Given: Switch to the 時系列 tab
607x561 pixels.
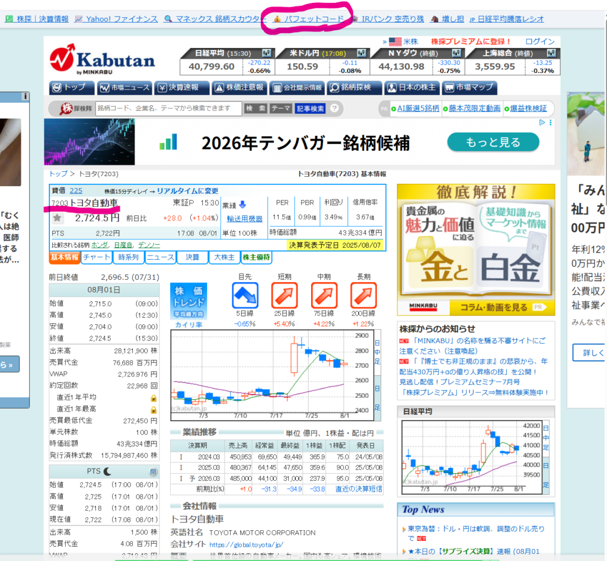Looking at the screenshot, I should pos(129,257).
